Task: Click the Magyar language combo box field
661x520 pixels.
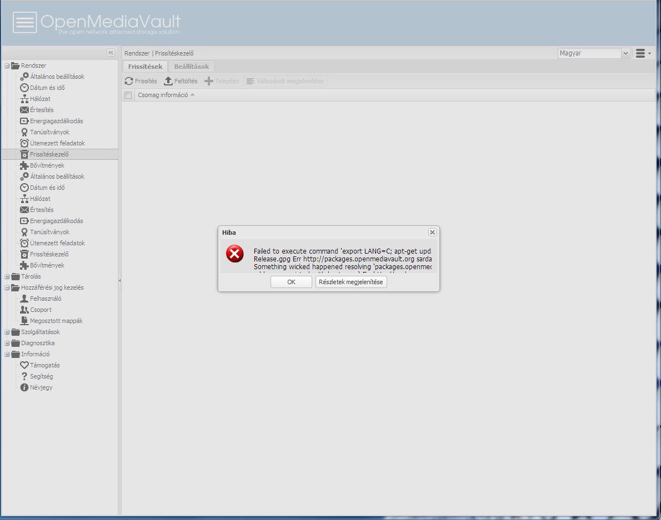Action: click(x=589, y=53)
